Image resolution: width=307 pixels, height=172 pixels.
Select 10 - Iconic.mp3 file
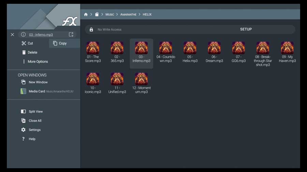93,83
